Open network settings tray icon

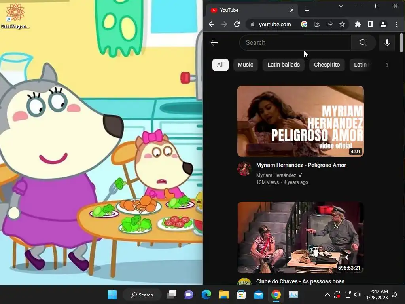pos(348,294)
